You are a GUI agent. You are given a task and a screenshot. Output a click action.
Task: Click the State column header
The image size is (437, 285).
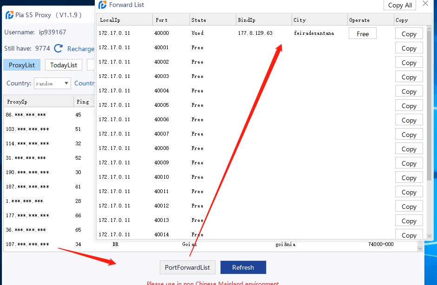[x=198, y=19]
